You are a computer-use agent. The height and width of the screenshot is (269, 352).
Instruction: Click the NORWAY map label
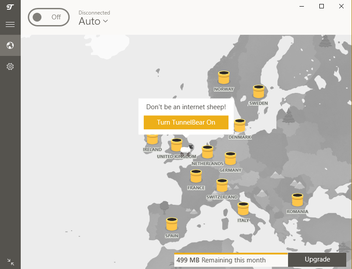pyautogui.click(x=224, y=89)
